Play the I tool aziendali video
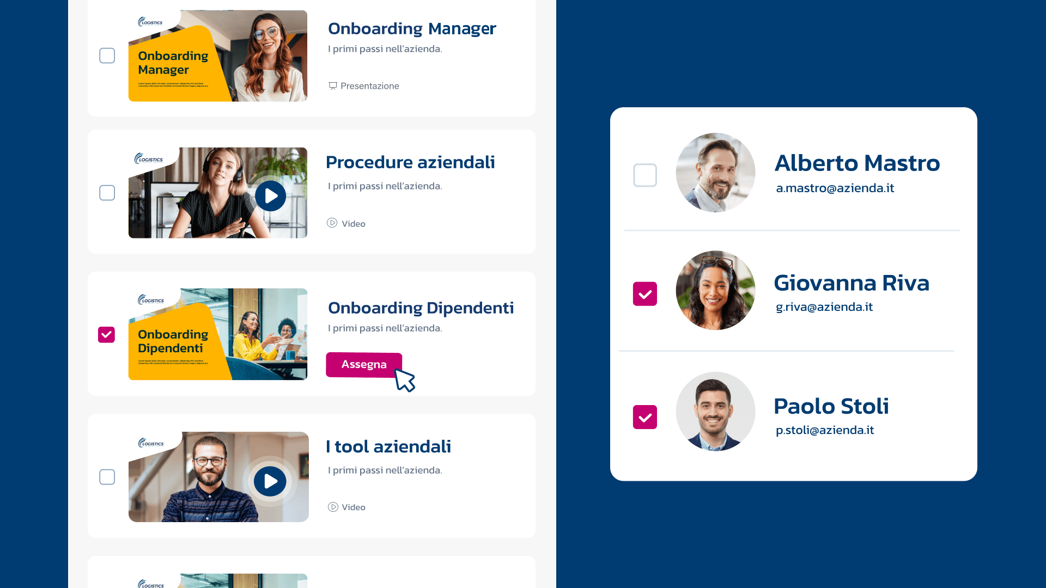 coord(270,481)
